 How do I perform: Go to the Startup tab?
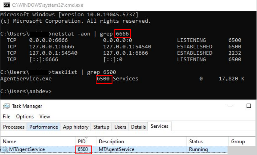coord(101,127)
